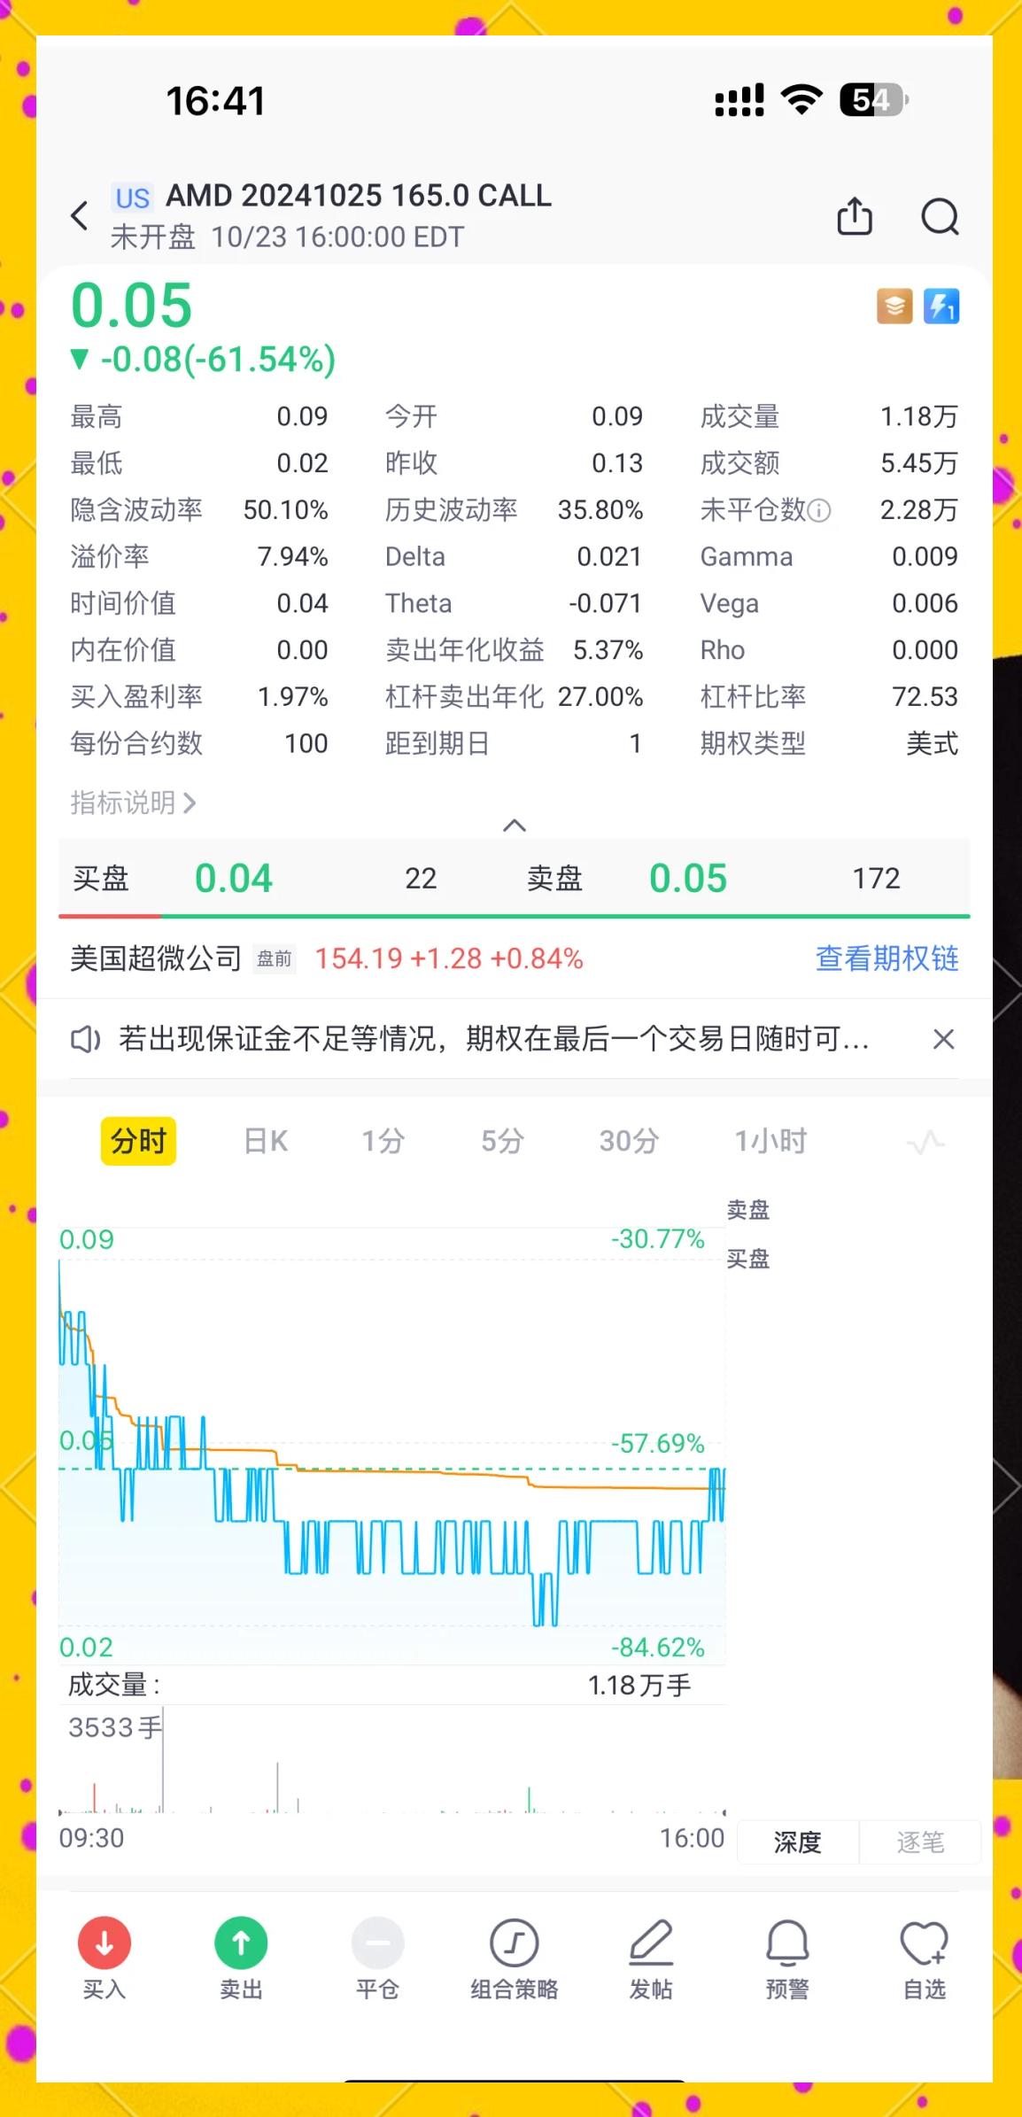Tap the 买盘 label beside chart

tap(748, 1259)
